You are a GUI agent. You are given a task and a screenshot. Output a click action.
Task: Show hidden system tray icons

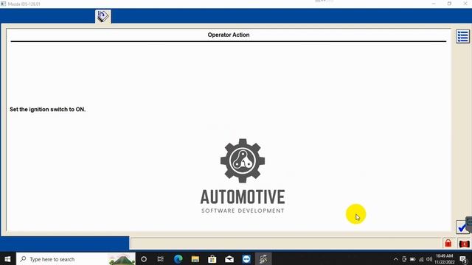(x=395, y=259)
